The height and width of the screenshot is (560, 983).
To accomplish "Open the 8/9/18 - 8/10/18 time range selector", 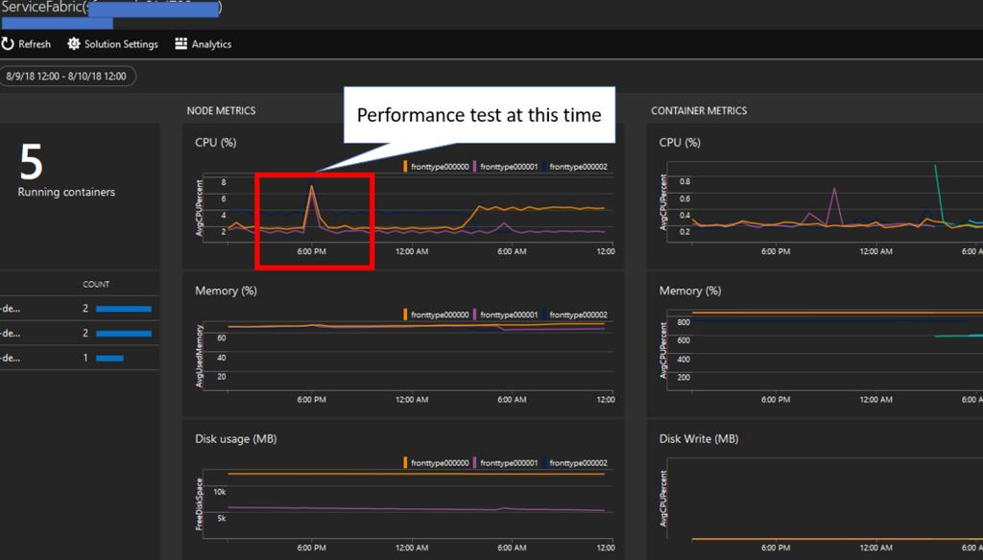I will click(66, 77).
